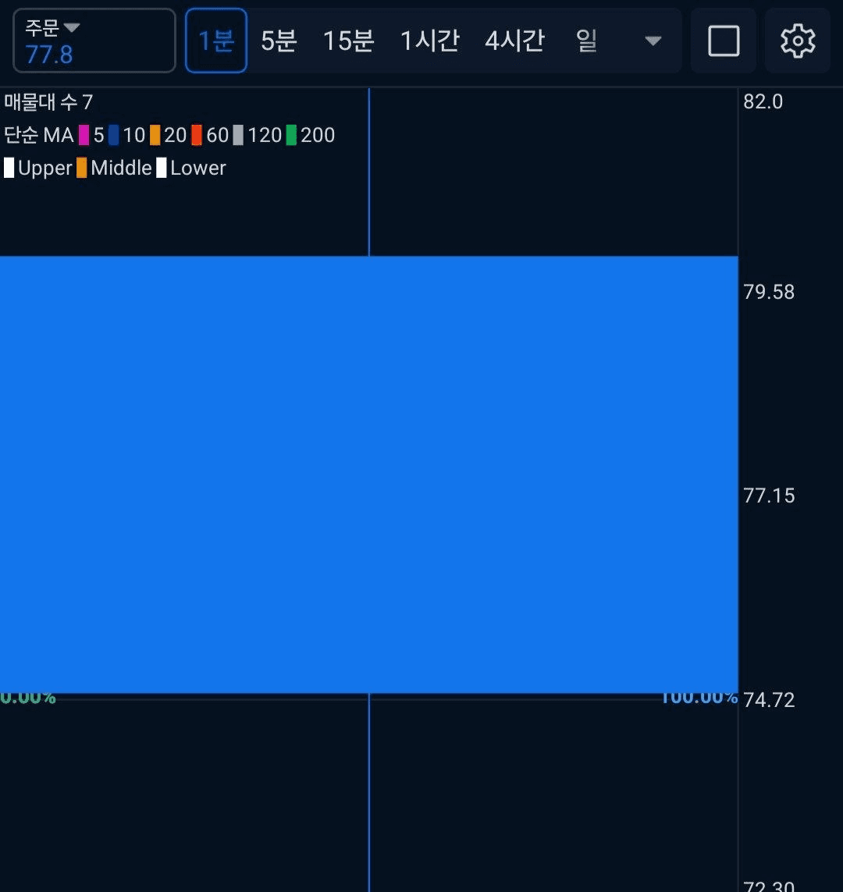Select the 1시간 timeframe
The image size is (843, 892).
[429, 41]
